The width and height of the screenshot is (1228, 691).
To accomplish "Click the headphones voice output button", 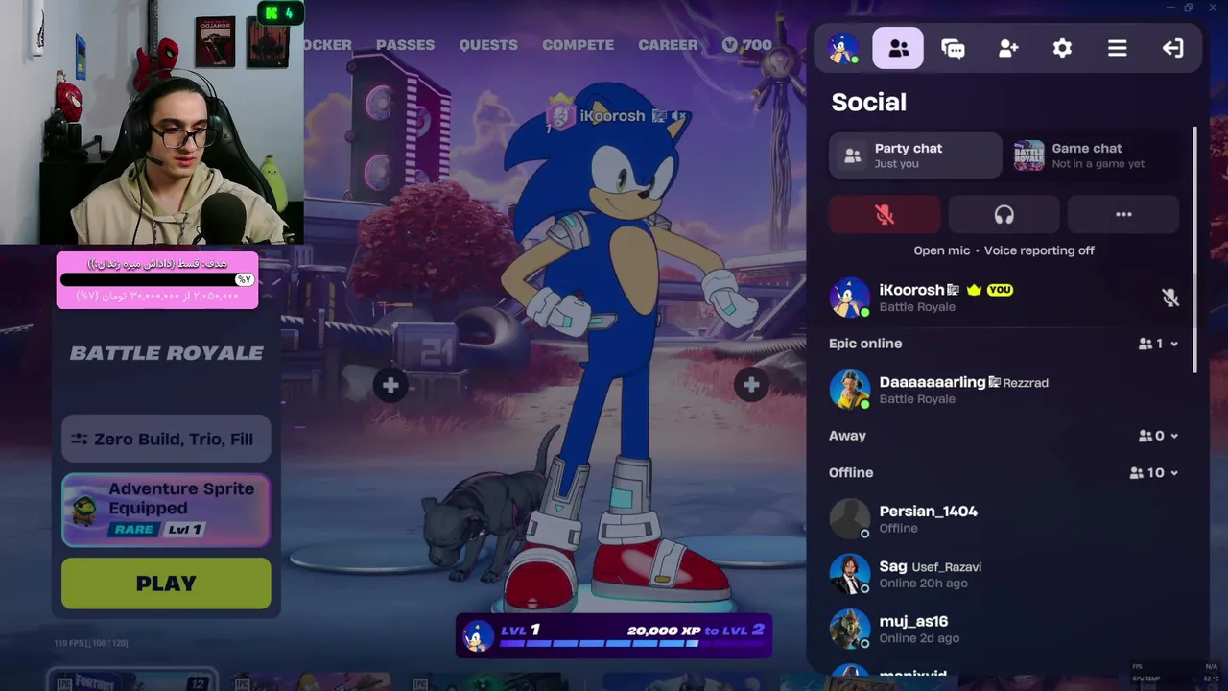I will 1004,215.
